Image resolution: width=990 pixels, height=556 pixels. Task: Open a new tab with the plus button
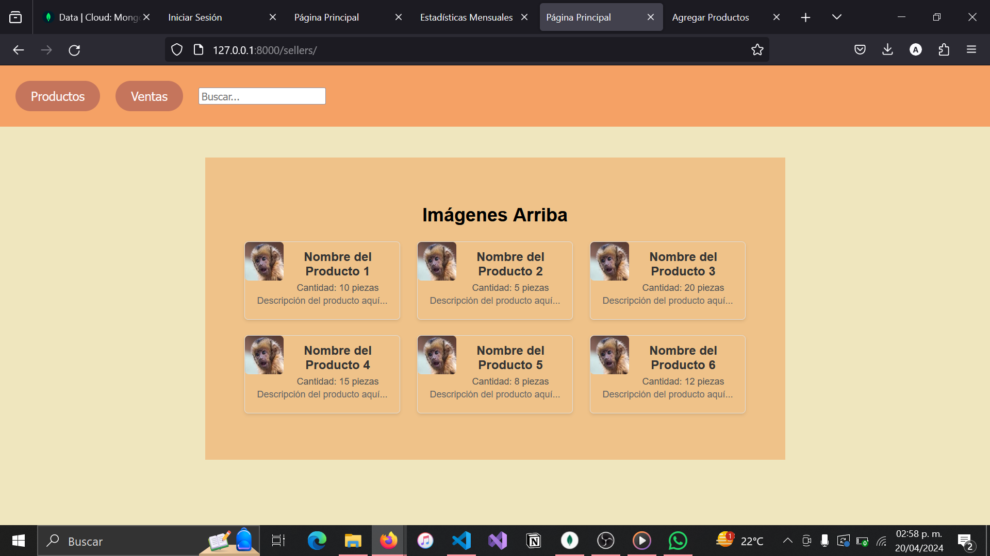point(805,18)
